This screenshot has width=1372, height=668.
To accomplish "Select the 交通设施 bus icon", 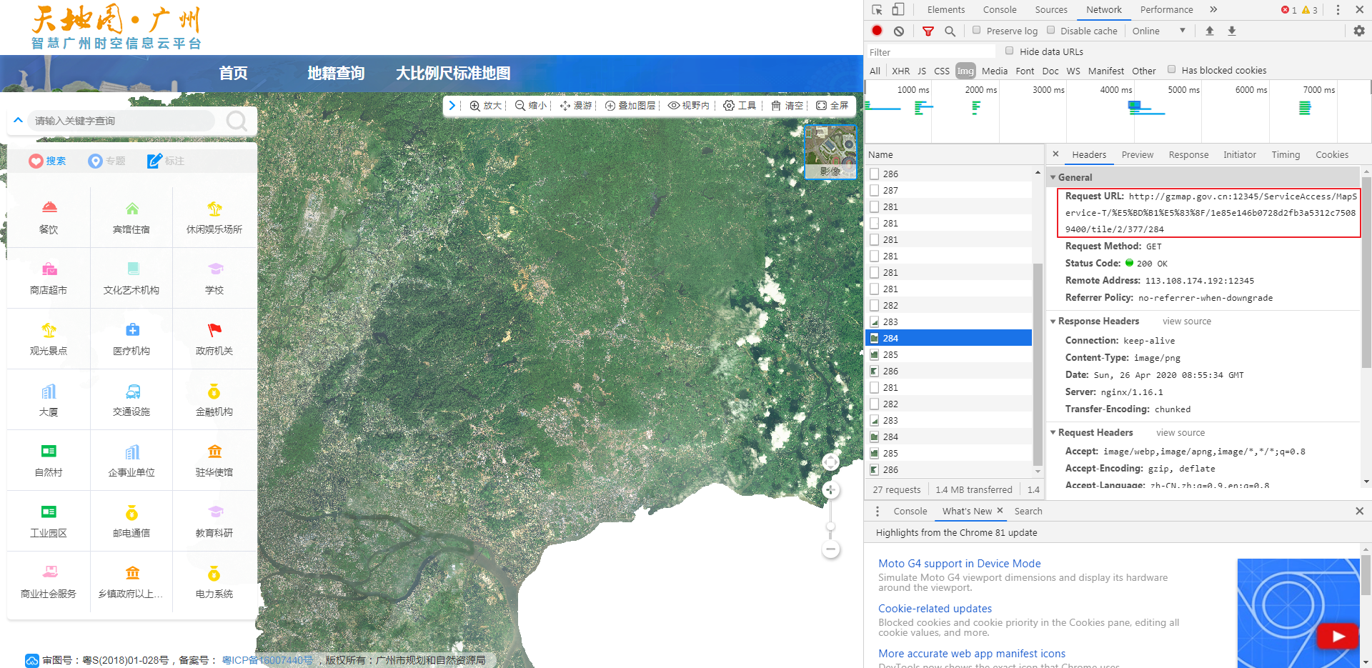I will pos(133,391).
